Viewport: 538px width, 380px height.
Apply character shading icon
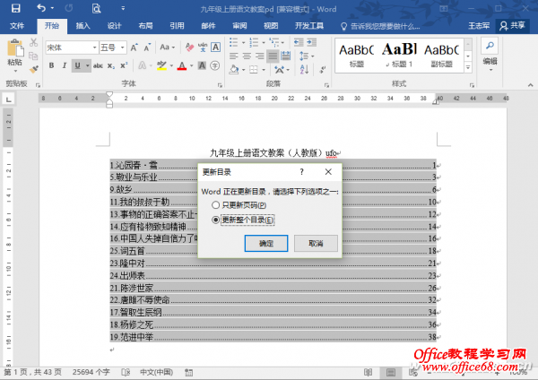tap(202, 65)
